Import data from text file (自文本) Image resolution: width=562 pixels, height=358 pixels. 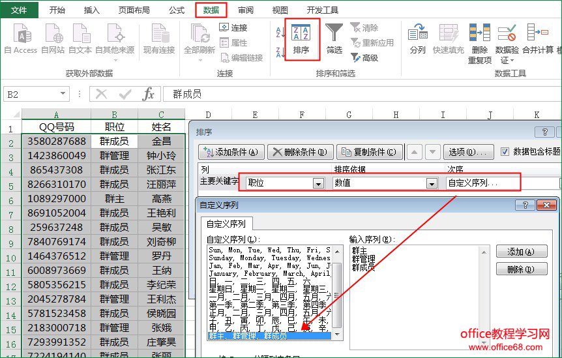80,38
